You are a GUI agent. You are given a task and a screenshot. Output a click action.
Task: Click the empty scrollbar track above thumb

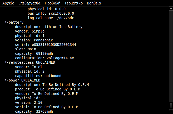click(171, 56)
